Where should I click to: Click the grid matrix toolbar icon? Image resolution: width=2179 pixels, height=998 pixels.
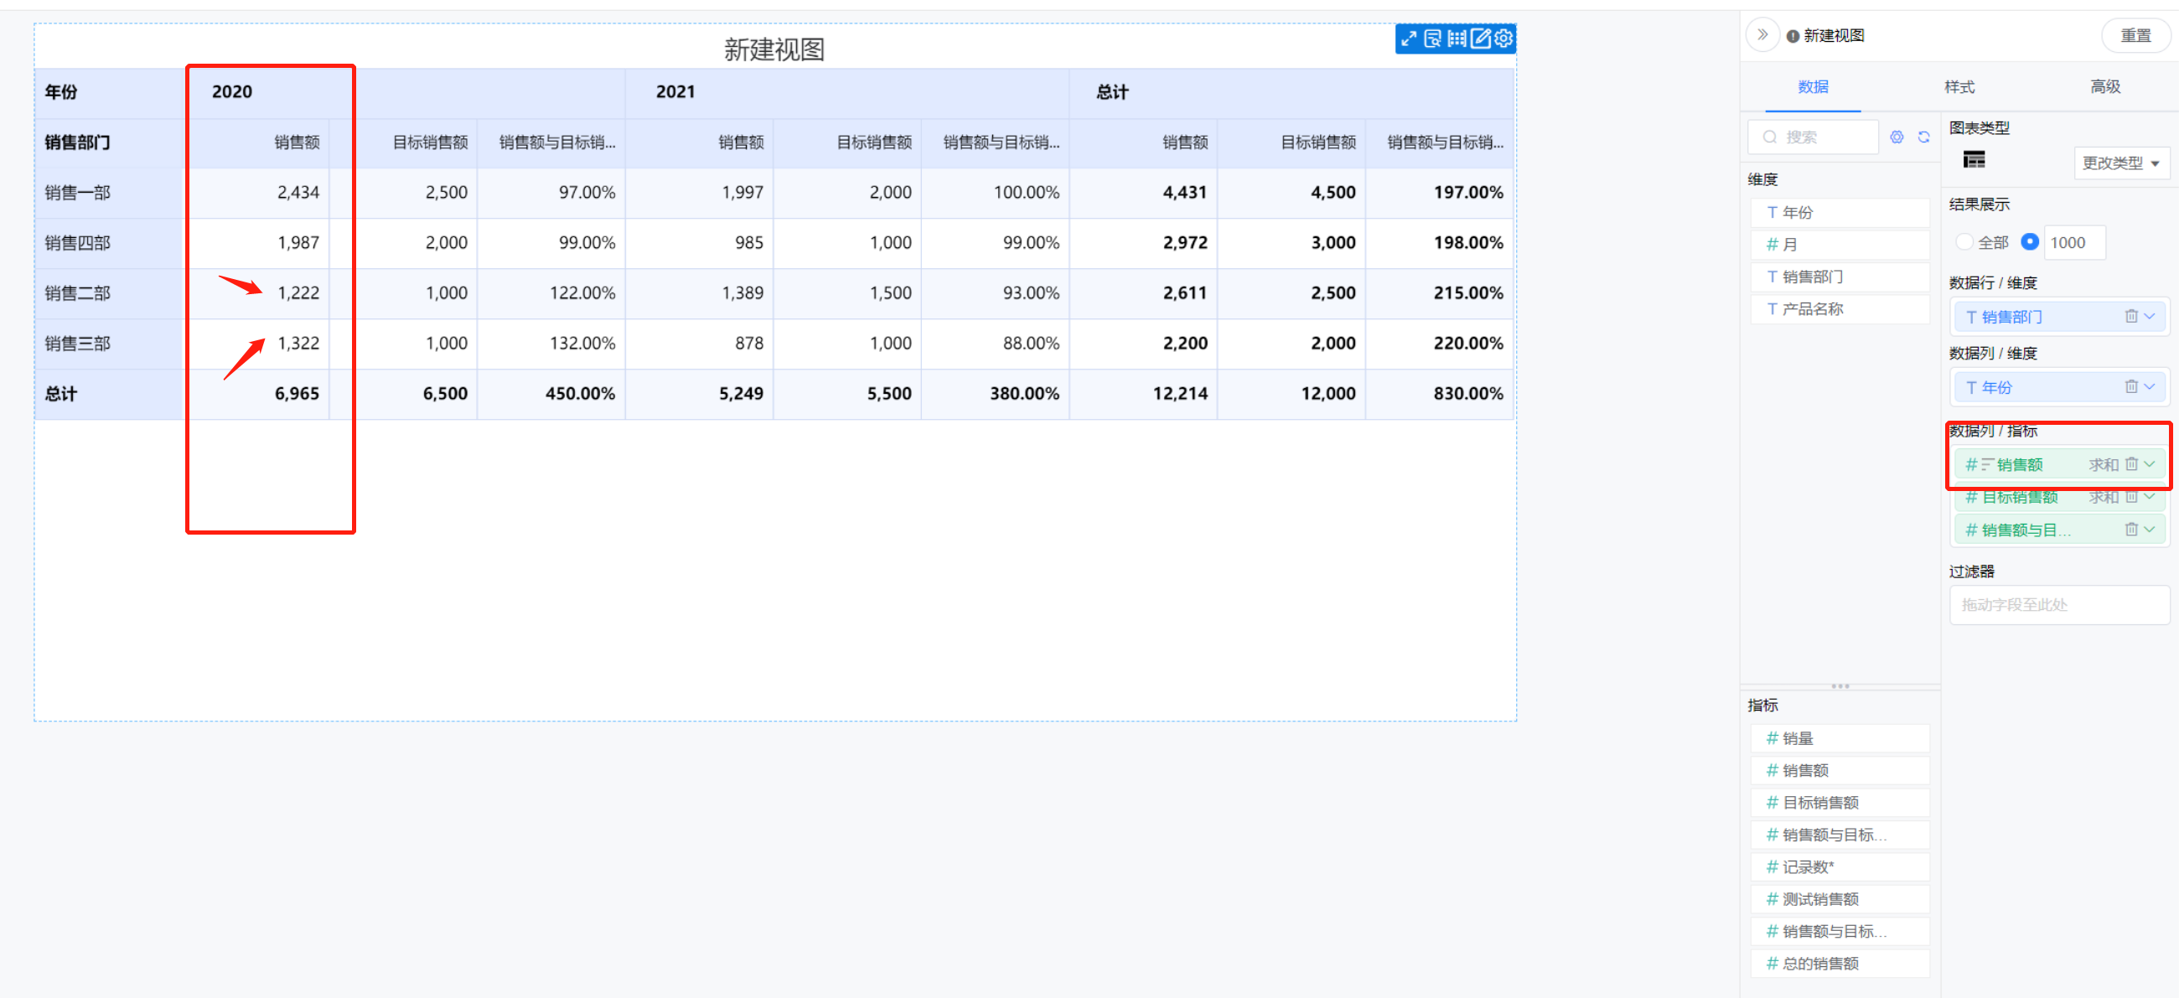pyautogui.click(x=1456, y=39)
